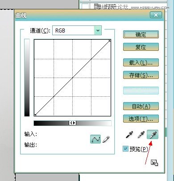Screen dimensions: 174x181
Task: Select the bottom-left curve endpoint
Action: [x=35, y=115]
